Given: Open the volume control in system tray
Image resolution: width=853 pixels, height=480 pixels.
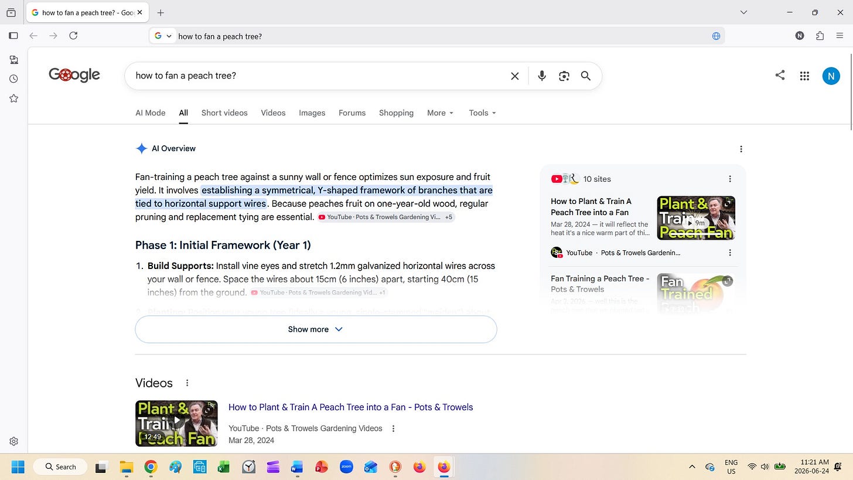Looking at the screenshot, I should 765,467.
